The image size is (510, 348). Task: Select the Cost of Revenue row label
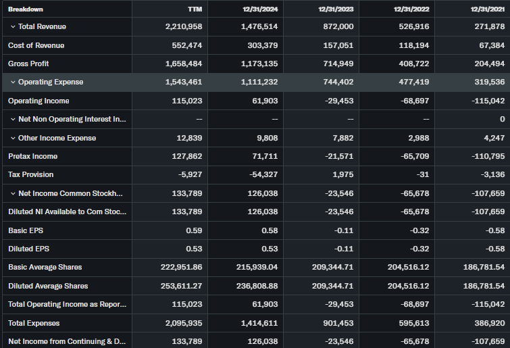36,45
